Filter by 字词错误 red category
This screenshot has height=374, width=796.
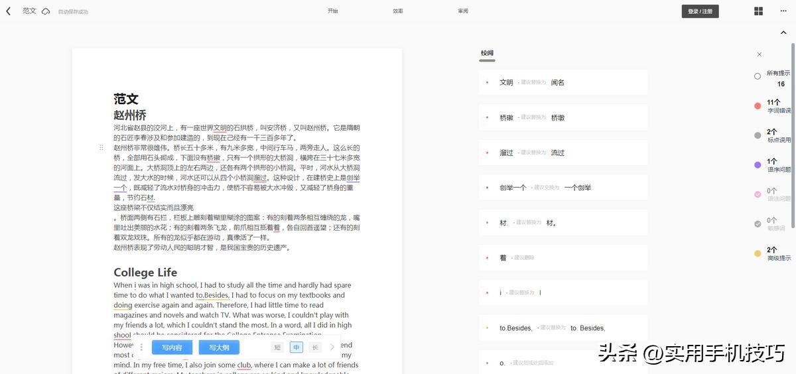tap(758, 106)
